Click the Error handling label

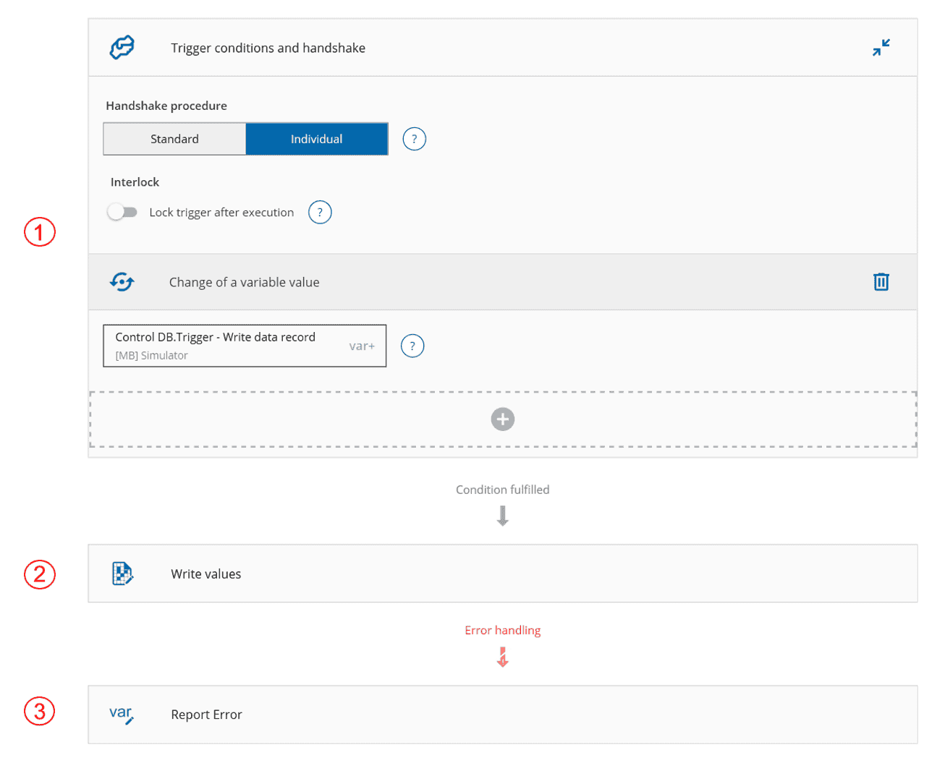(x=503, y=631)
